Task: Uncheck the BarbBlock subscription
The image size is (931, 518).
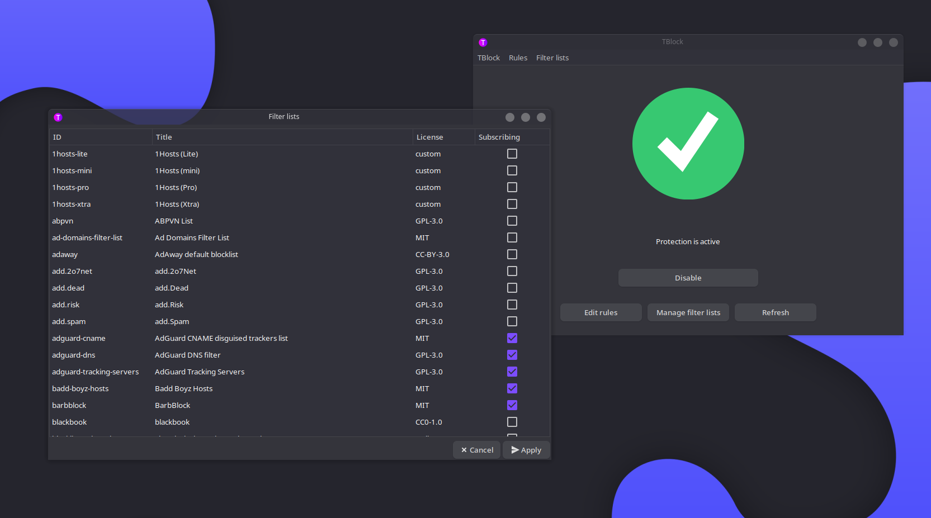Action: [512, 405]
